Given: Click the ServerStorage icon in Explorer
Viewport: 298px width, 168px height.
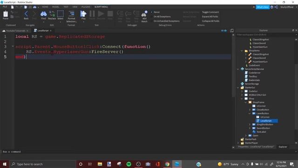Looking at the screenshot, I should tap(242, 84).
